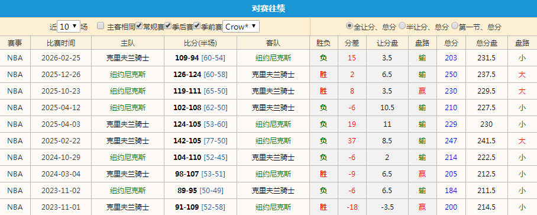Click the 分差 column header
The image size is (537, 215).
pos(352,43)
